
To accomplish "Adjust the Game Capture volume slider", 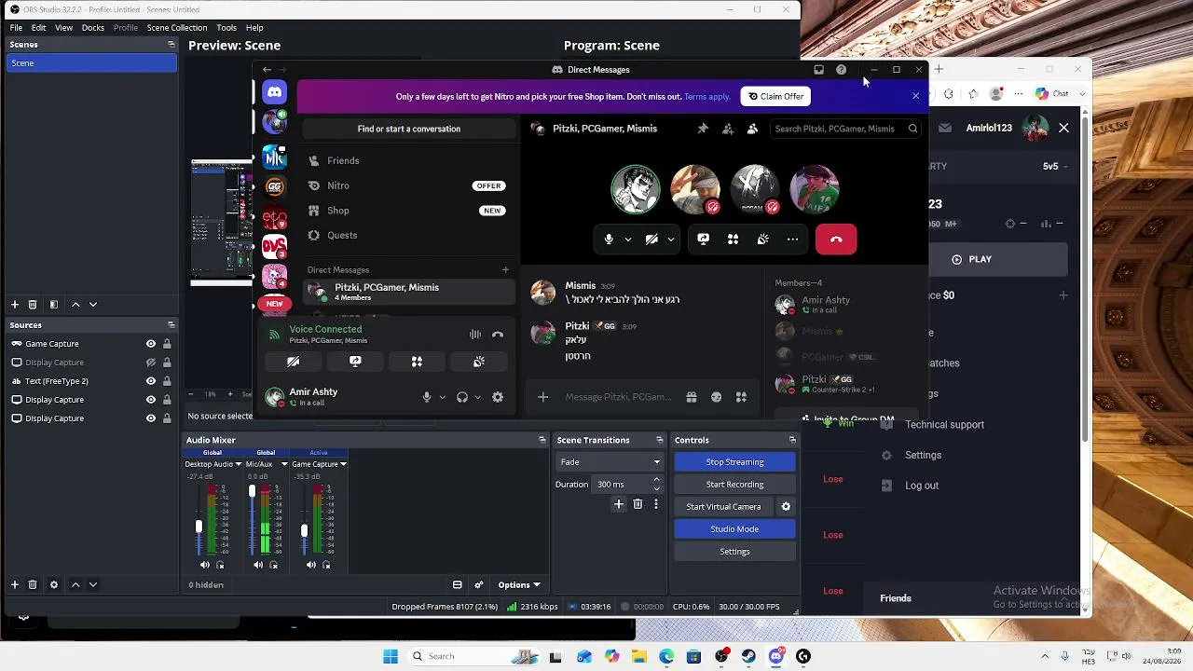I will coord(304,530).
